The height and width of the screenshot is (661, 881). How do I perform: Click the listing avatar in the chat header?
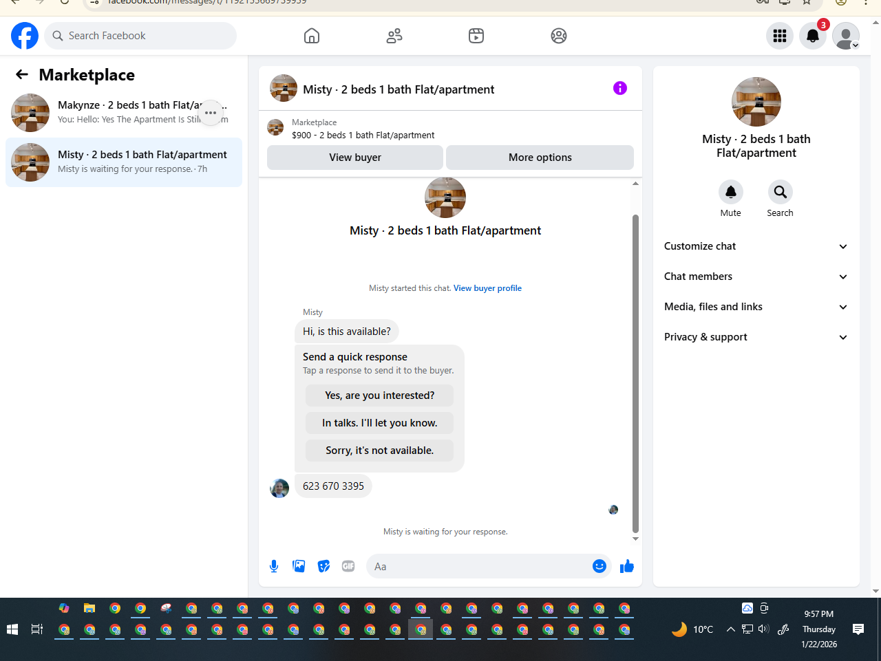click(x=284, y=88)
